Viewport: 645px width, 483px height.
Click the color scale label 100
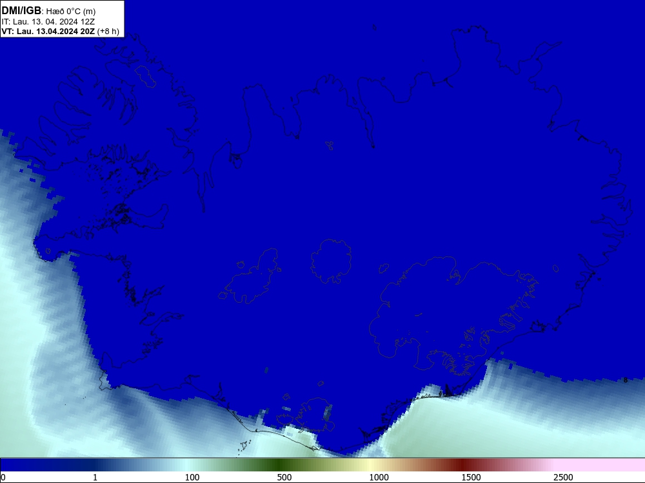click(192, 477)
